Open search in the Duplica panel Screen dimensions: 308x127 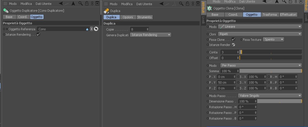(181, 3)
